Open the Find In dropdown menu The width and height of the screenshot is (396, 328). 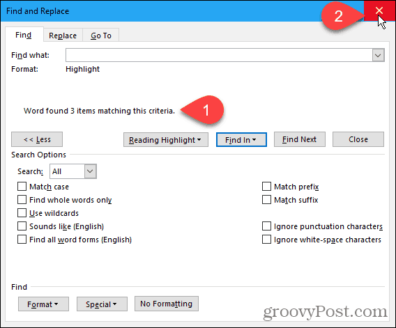241,140
